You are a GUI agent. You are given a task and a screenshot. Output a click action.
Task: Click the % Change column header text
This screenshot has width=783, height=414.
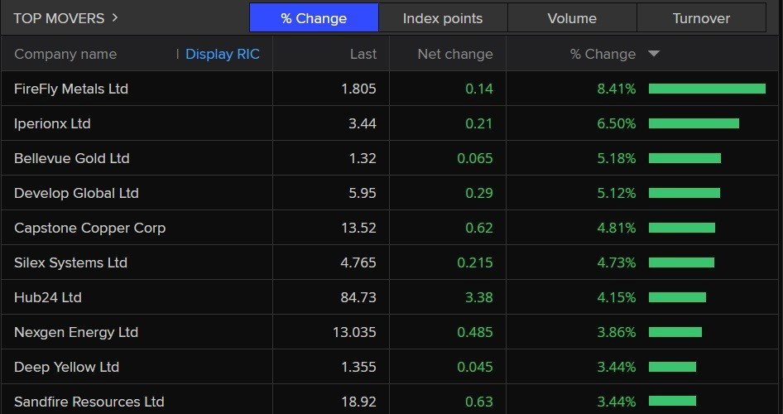(603, 54)
